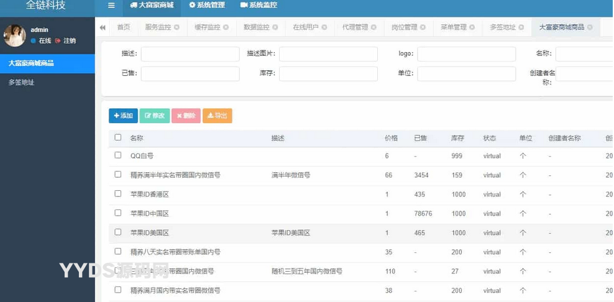The width and height of the screenshot is (614, 302).
Task: Select the 苹果ID中国区 row checkbox
Action: (x=118, y=213)
